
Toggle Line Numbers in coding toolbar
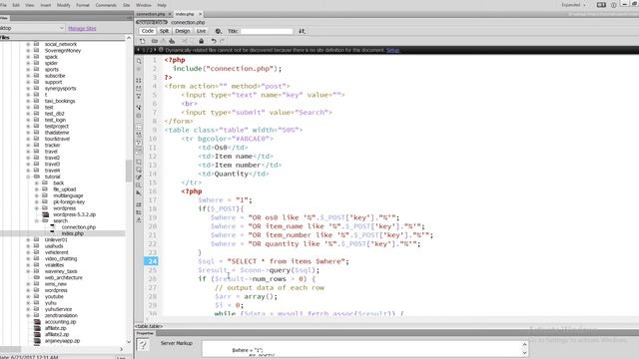pos(139,127)
